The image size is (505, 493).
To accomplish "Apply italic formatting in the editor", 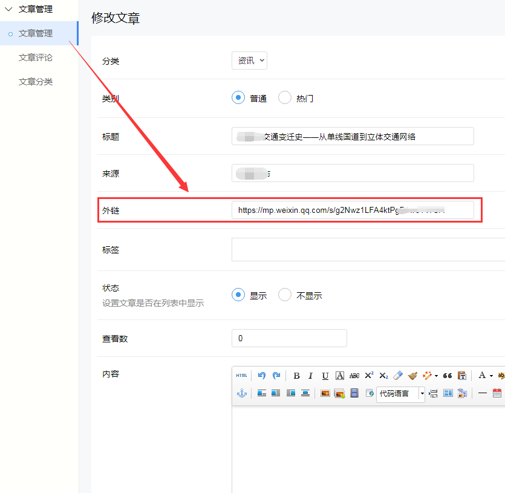I will click(x=311, y=375).
